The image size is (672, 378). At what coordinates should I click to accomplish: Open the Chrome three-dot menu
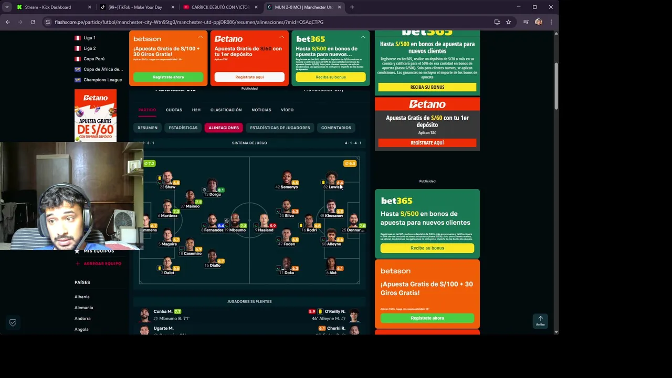[x=551, y=22]
